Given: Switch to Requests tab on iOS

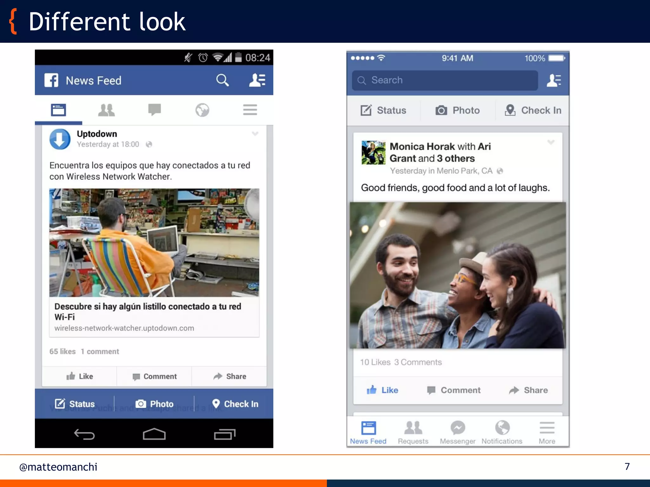Looking at the screenshot, I should (413, 432).
